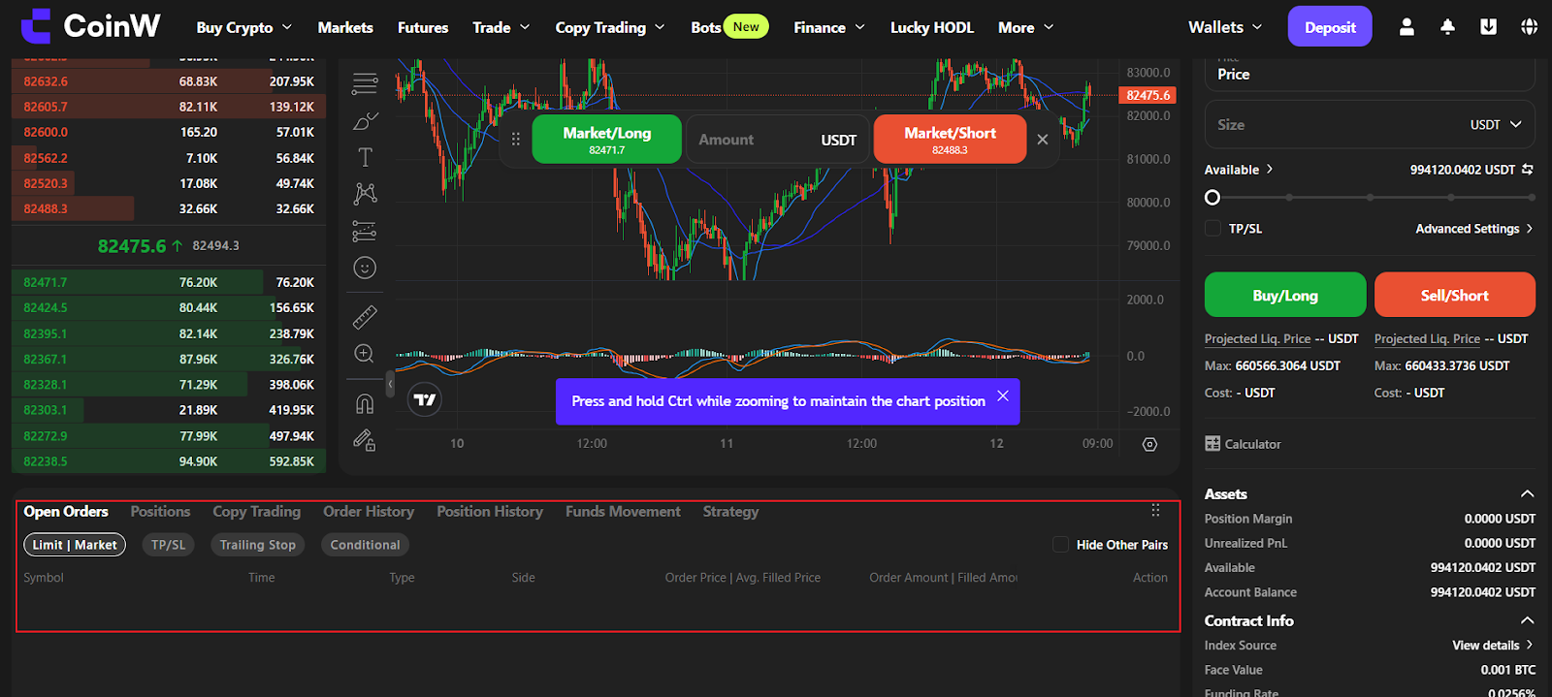
Task: Open the Index Source View details link
Action: click(x=1493, y=646)
